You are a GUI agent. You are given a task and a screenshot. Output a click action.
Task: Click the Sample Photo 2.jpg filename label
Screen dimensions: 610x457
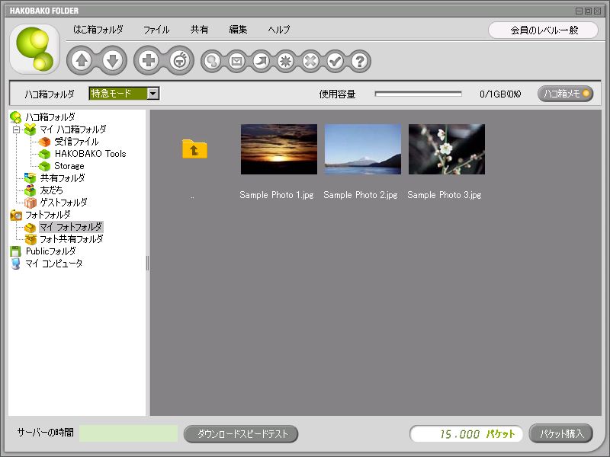[361, 195]
